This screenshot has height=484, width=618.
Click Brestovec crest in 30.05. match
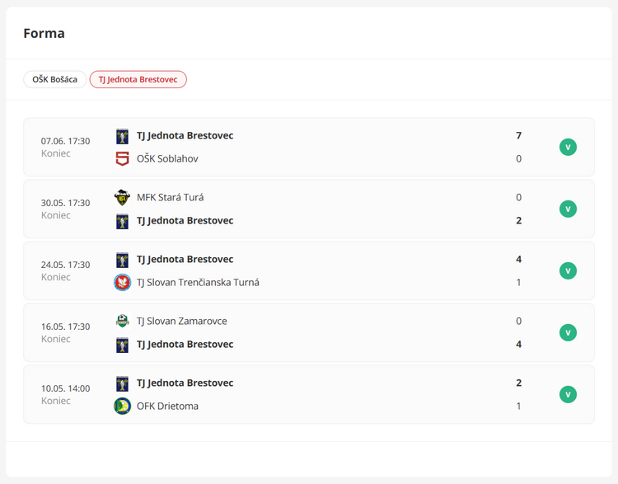(122, 221)
